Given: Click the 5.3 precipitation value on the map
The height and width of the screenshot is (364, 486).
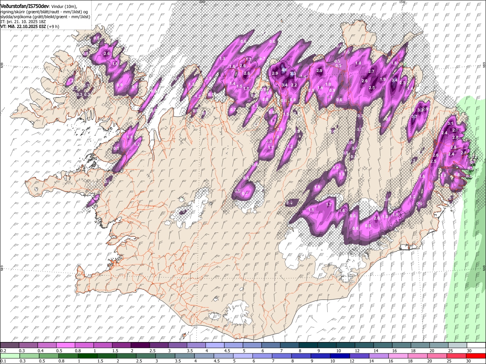Looking at the screenshot, I should pos(293,73).
